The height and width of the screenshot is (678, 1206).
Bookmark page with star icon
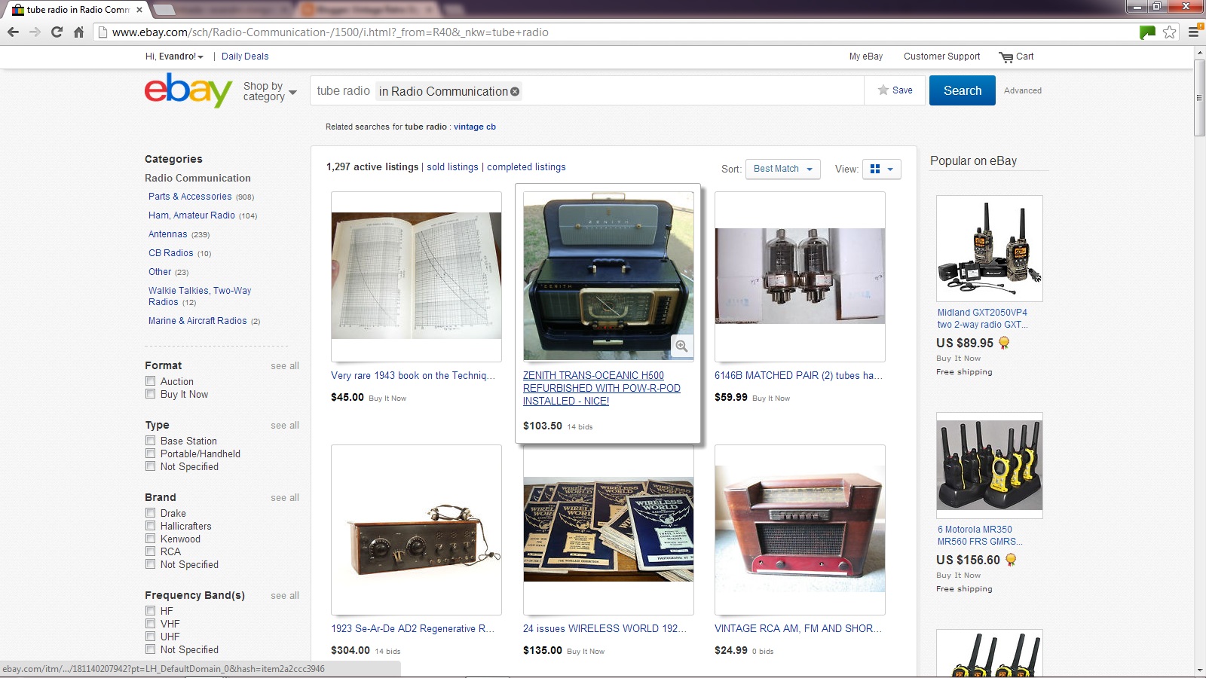click(x=1169, y=32)
